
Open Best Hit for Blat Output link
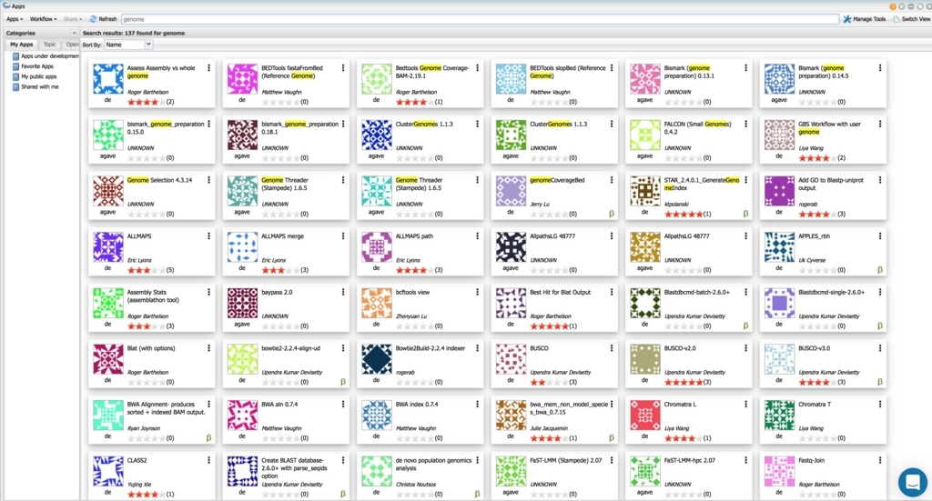click(560, 292)
